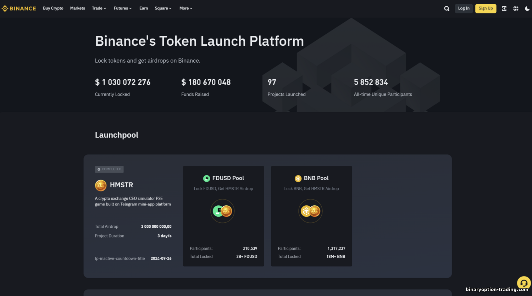The image size is (532, 296).
Task: Click the '3 000 000 000,00' total airdrop value
Action: click(156, 227)
